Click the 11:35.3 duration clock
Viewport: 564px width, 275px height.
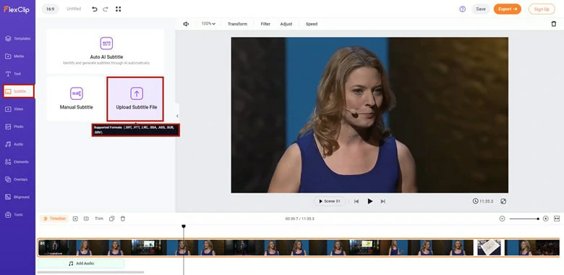click(x=483, y=201)
